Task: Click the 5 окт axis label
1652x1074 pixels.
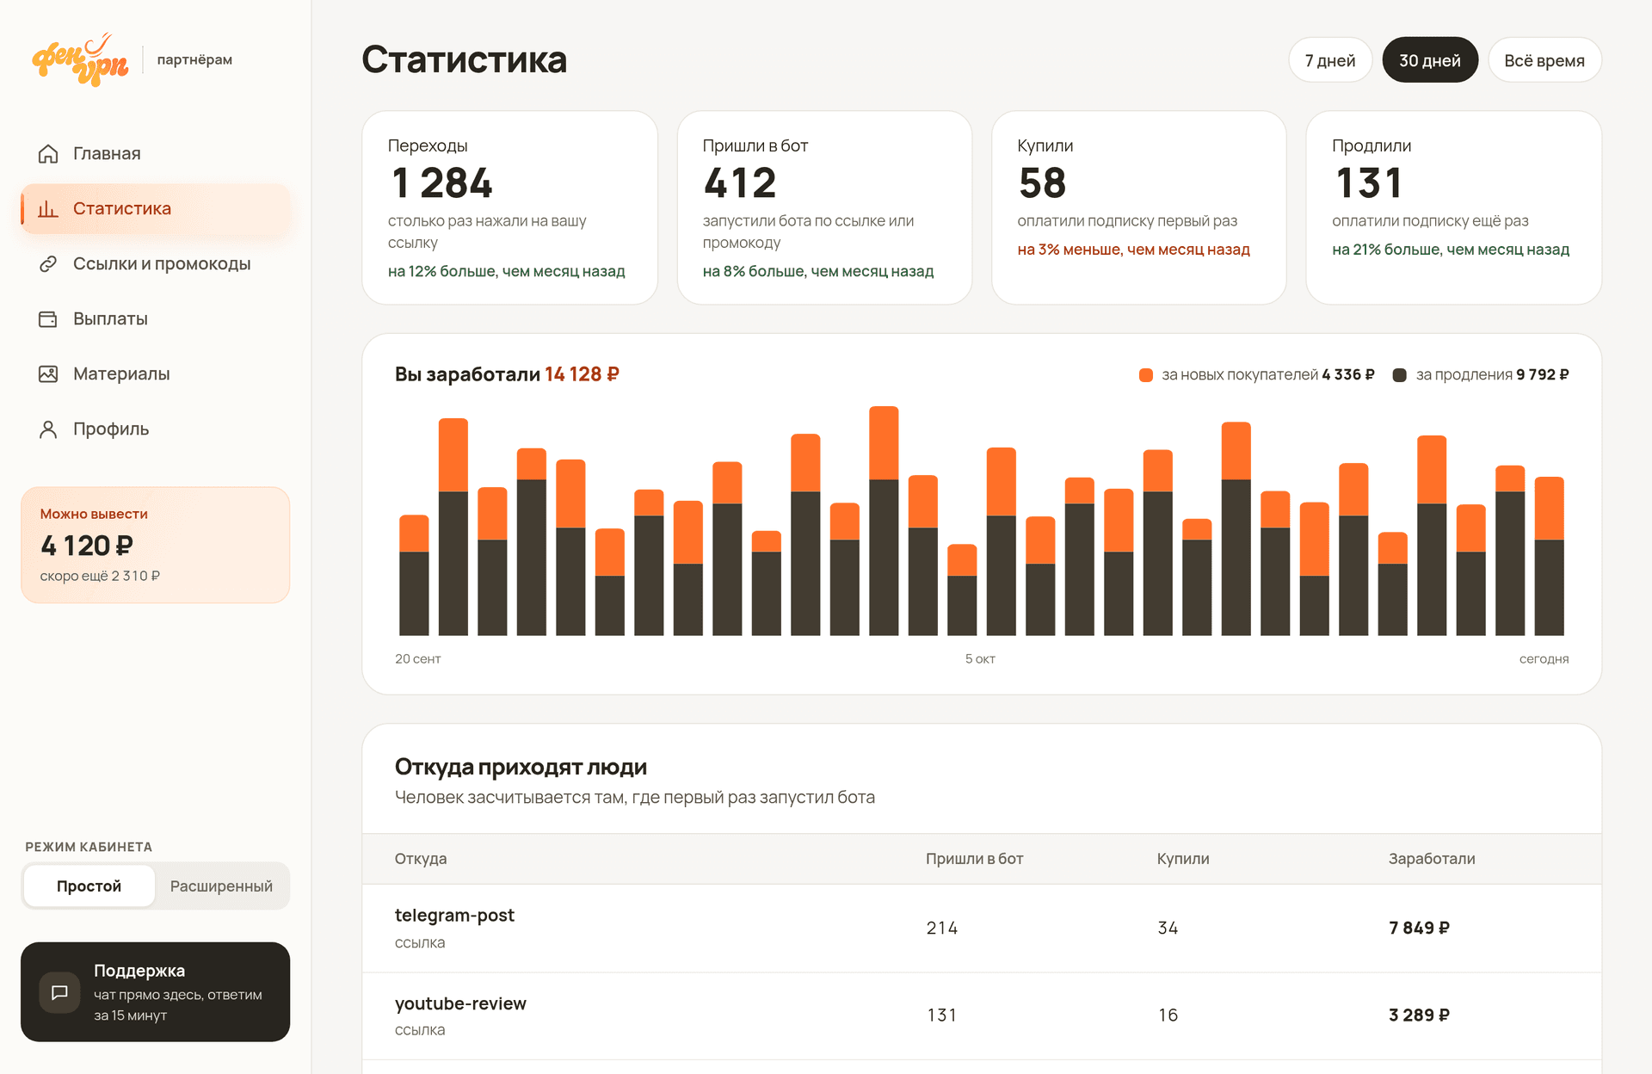Action: pos(980,659)
